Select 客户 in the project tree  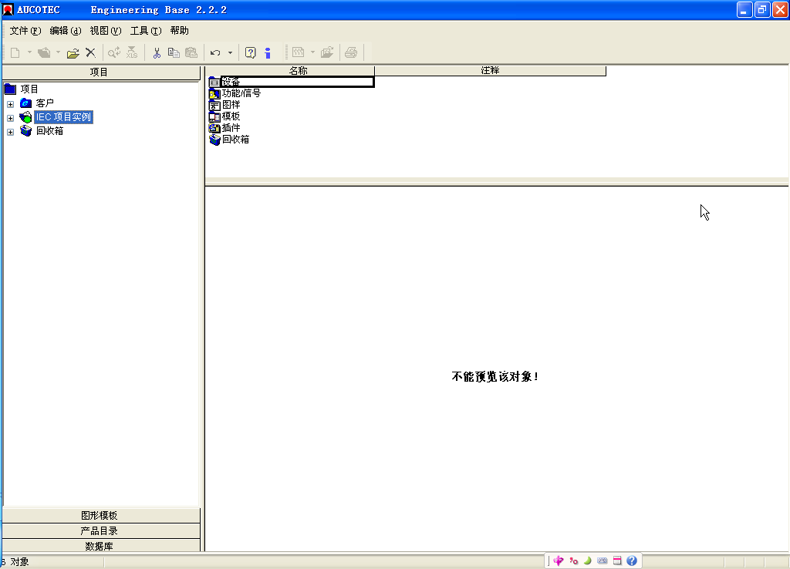click(45, 103)
